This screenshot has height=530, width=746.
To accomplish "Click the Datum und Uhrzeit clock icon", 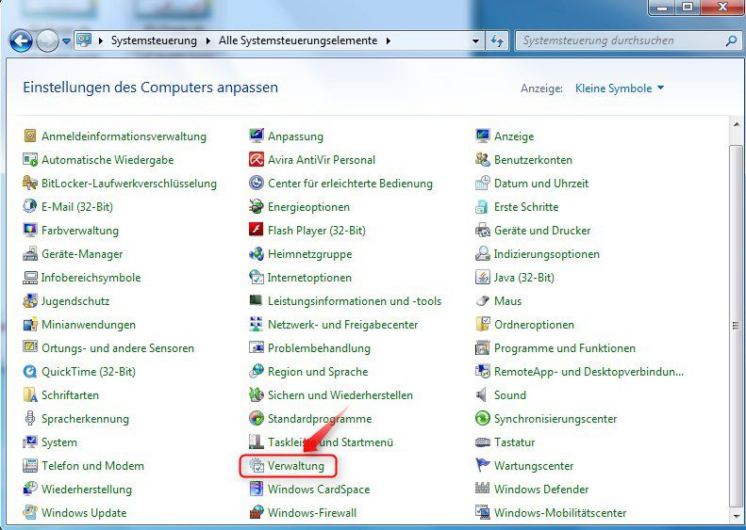I will pyautogui.click(x=483, y=184).
